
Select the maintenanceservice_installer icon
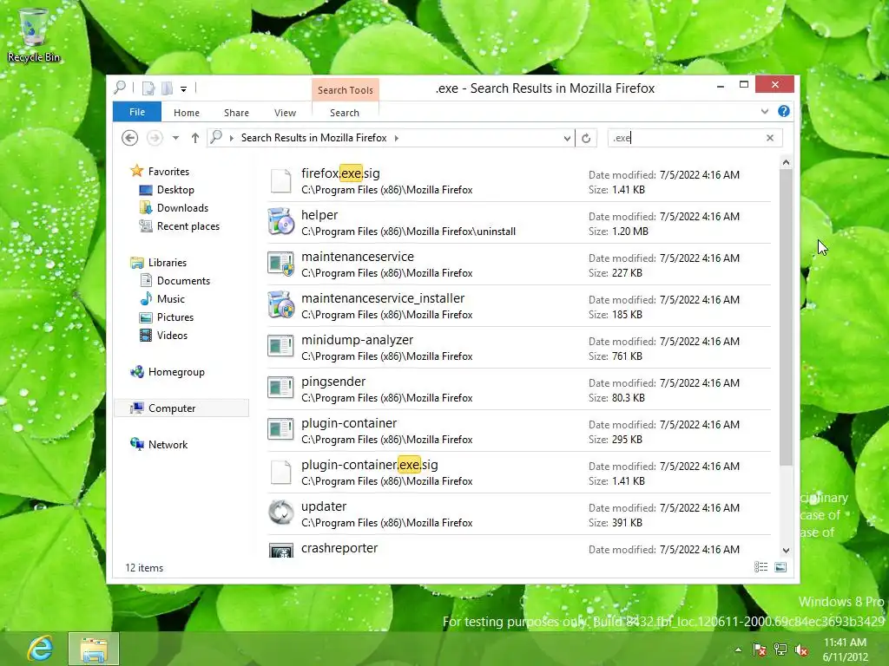[280, 305]
